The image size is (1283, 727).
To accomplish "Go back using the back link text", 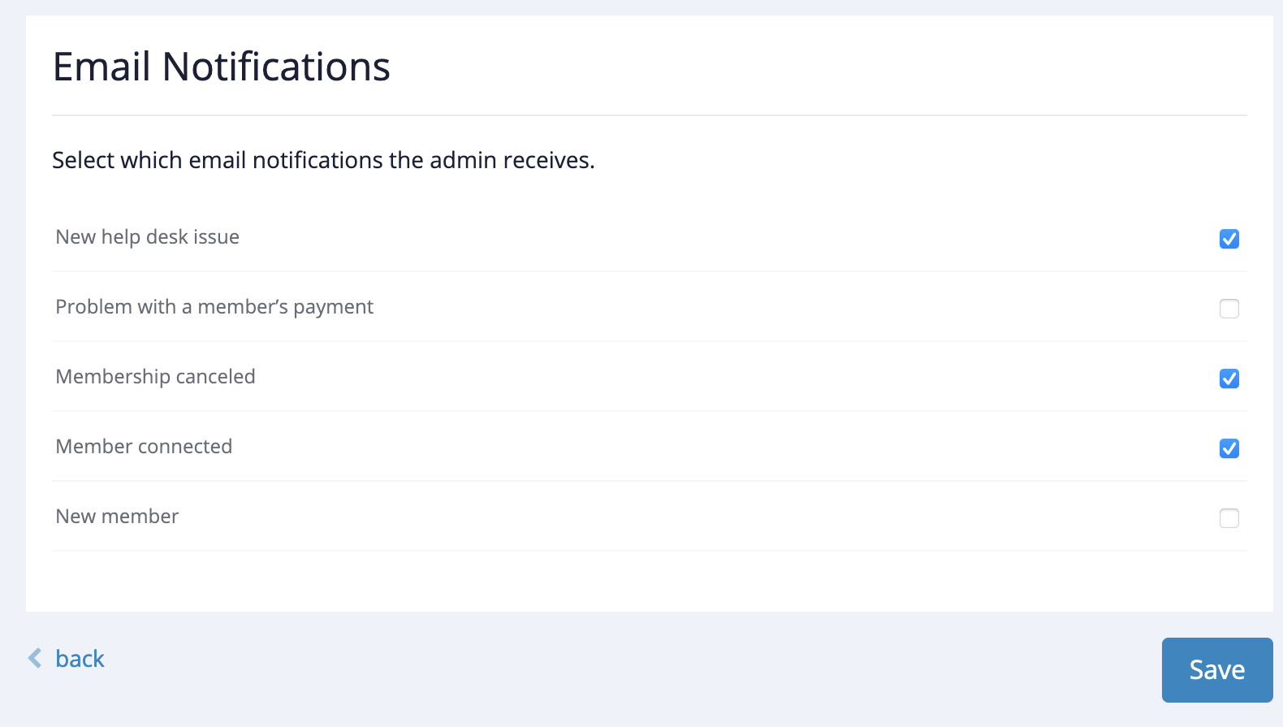I will [x=80, y=659].
